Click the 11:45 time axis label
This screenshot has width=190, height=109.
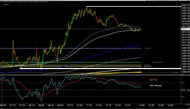(98, 105)
